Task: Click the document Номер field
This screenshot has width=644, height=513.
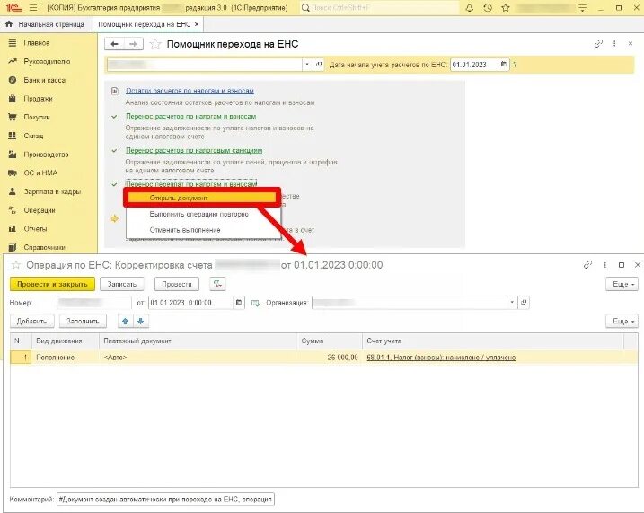Action: (x=94, y=303)
